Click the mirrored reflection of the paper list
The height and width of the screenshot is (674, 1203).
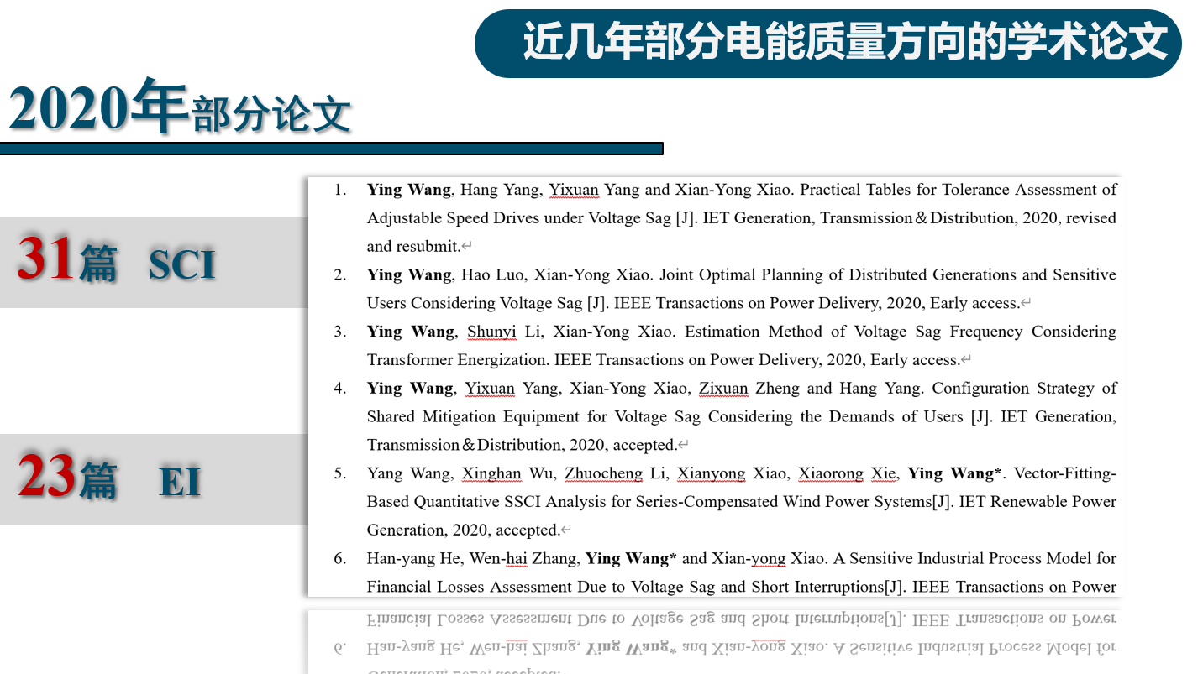tap(714, 642)
